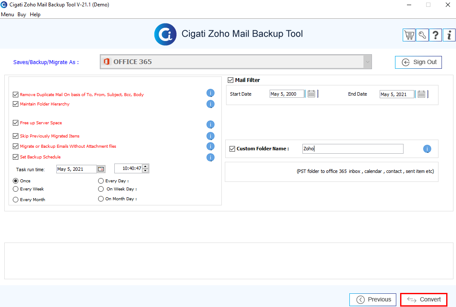Click the Cigati logo in header
This screenshot has height=307, width=456.
(165, 34)
